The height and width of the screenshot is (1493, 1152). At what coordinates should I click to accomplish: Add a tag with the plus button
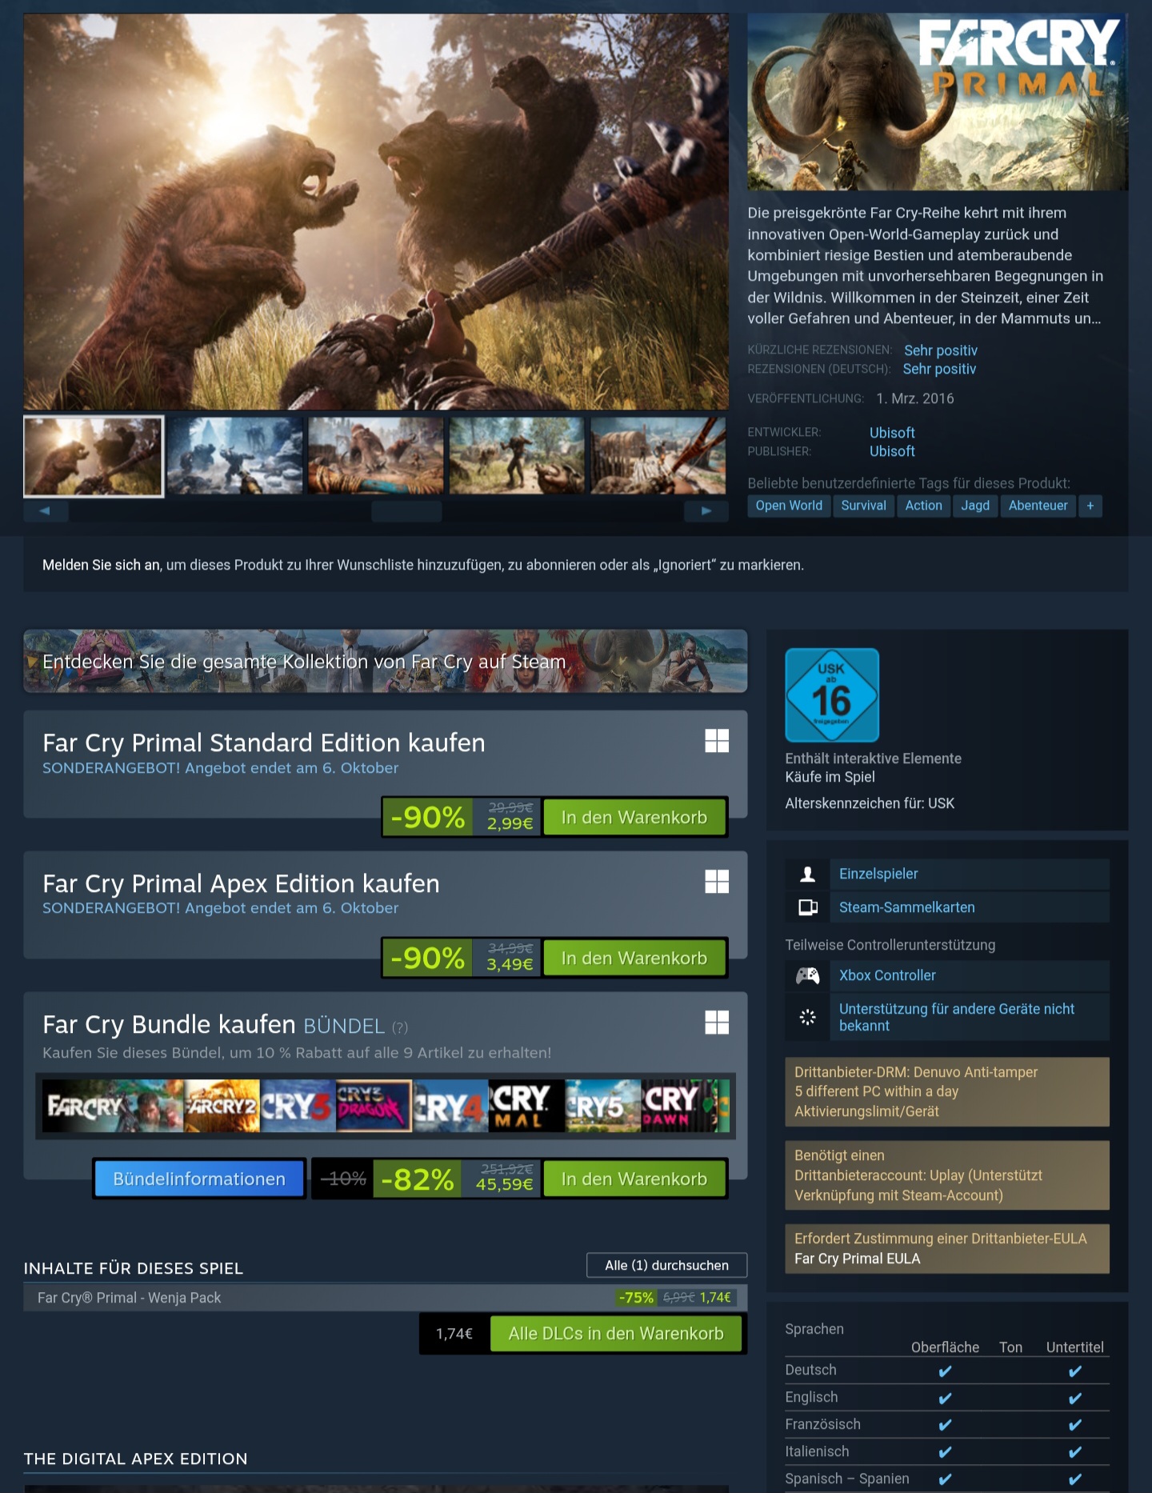[x=1090, y=506]
